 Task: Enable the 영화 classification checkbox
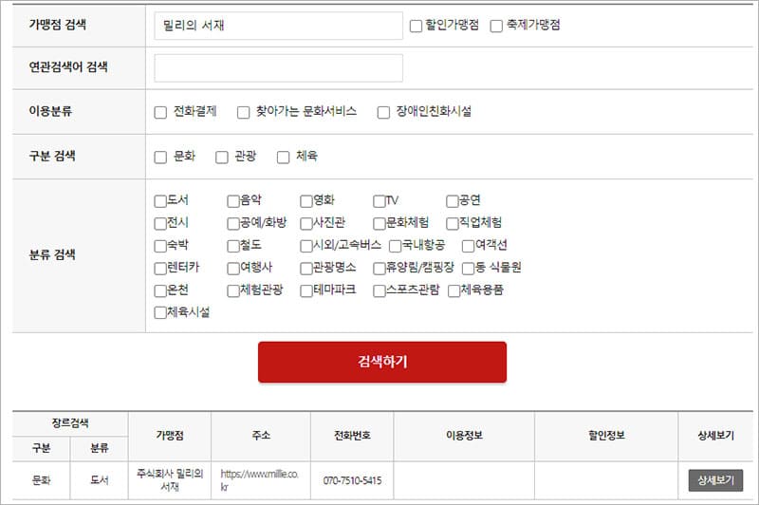(306, 200)
